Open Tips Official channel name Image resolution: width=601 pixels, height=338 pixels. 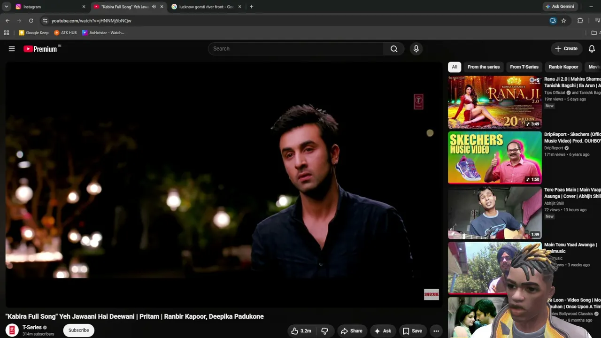coord(555,93)
